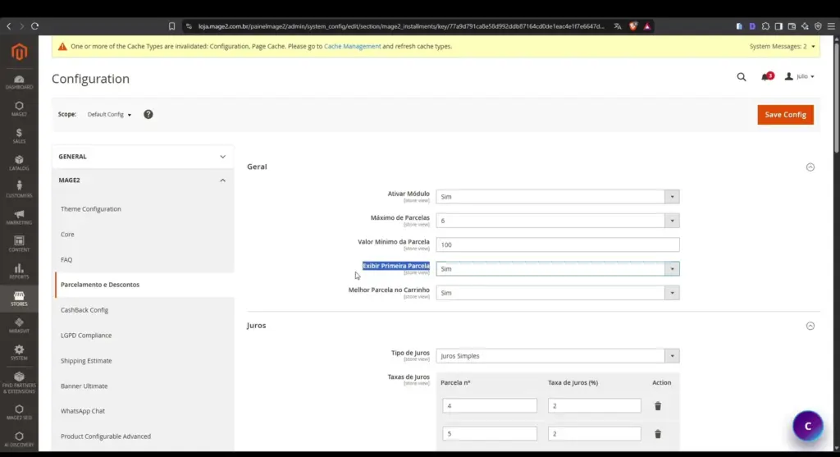Click the Valor Mínimo da Parcela field
This screenshot has width=840, height=457.
[x=558, y=244]
